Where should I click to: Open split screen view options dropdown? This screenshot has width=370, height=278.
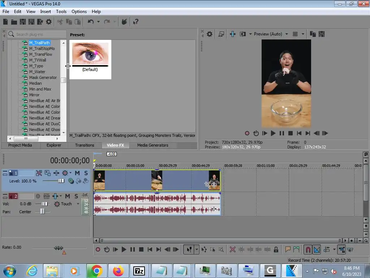coord(250,34)
